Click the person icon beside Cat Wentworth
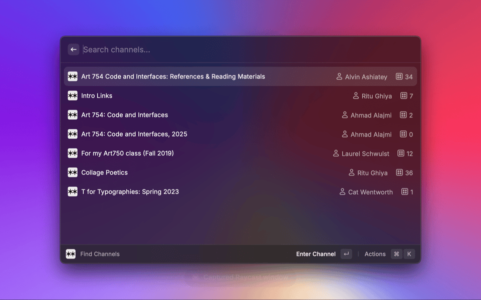The width and height of the screenshot is (481, 300). pos(343,192)
